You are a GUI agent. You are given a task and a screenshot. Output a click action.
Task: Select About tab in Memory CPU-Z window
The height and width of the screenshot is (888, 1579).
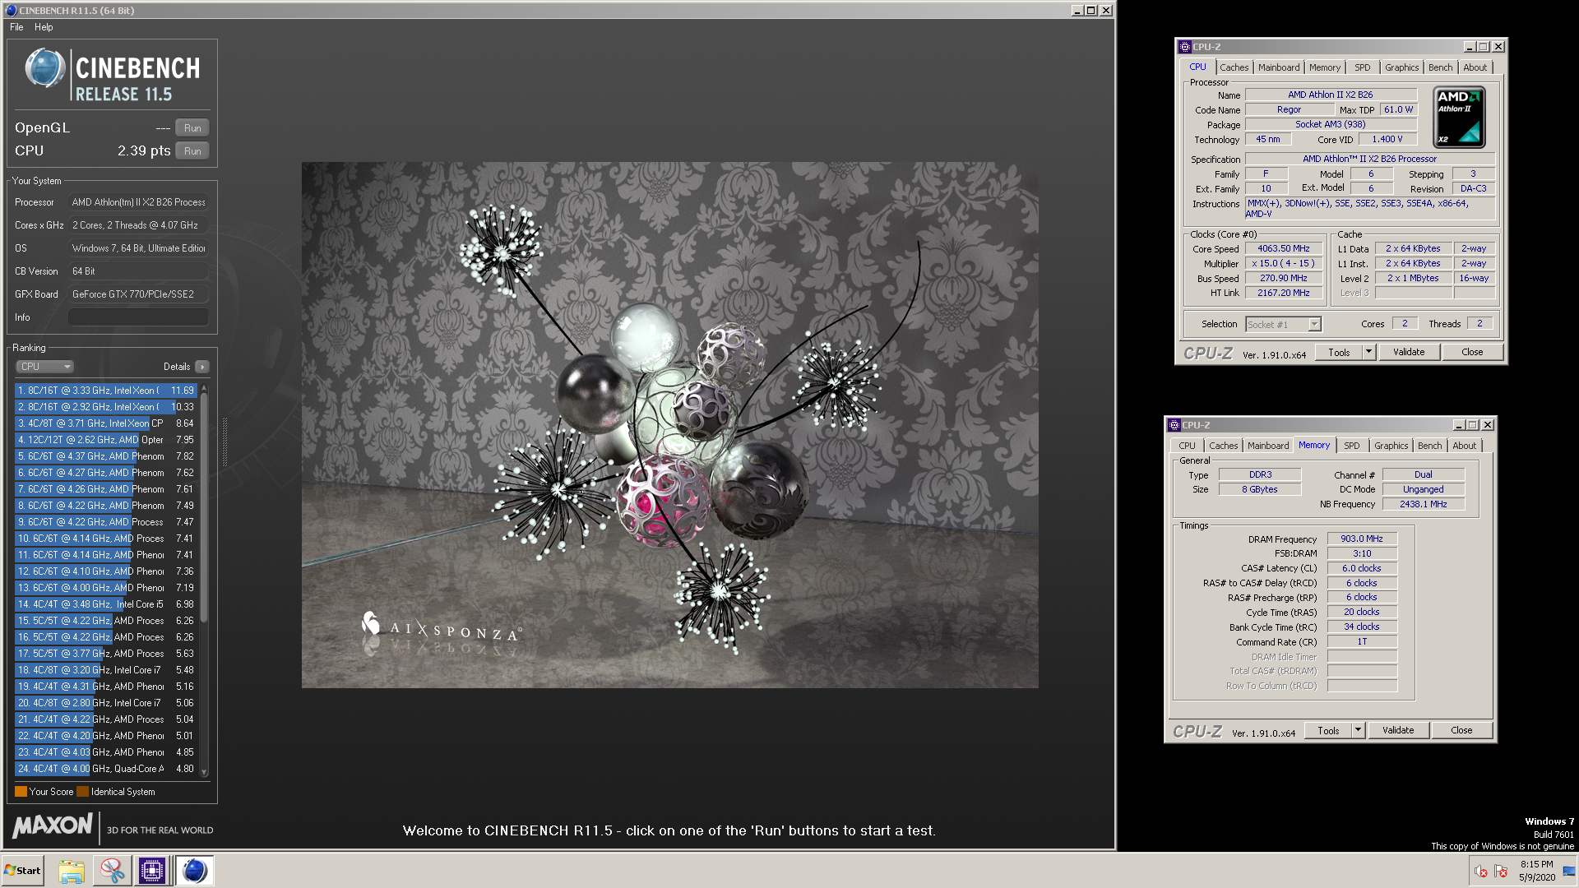point(1464,446)
